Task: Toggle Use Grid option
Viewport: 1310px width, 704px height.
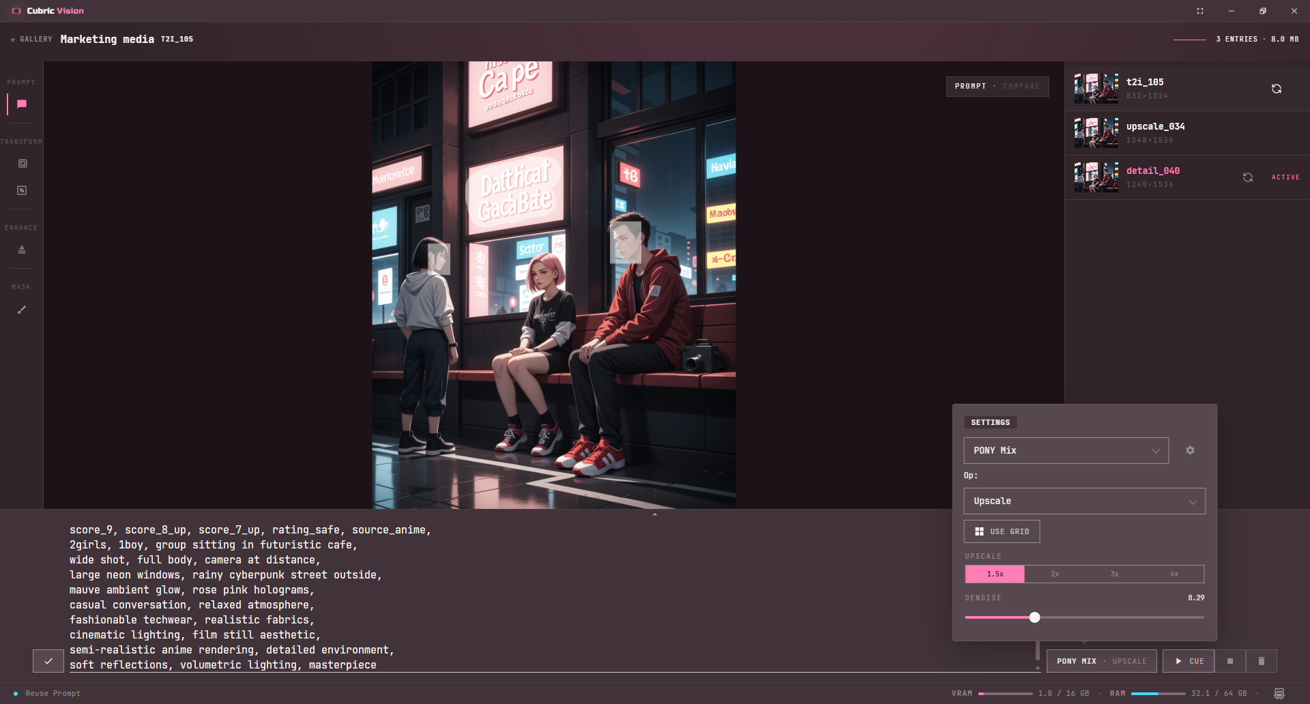Action: coord(1002,531)
